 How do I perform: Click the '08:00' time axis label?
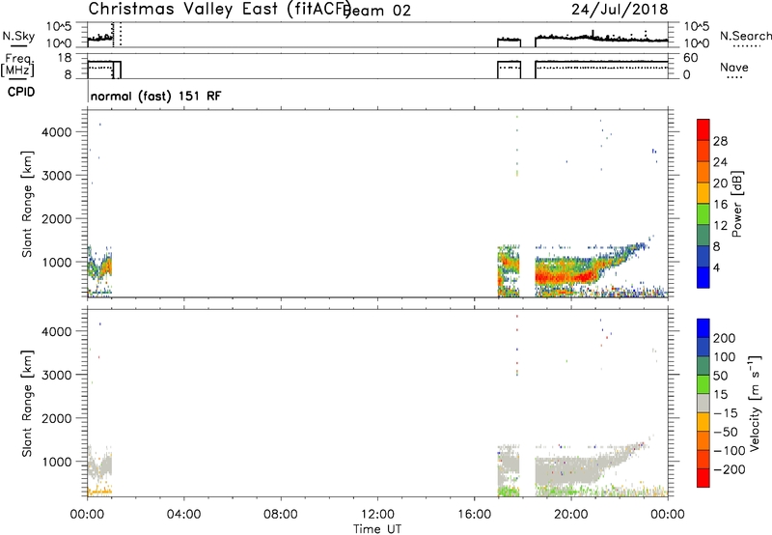pyautogui.click(x=281, y=515)
